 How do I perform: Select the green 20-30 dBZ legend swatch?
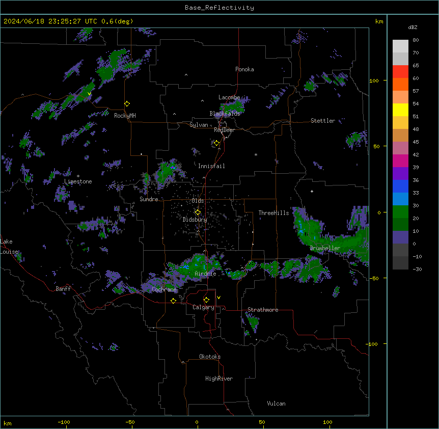(400, 212)
